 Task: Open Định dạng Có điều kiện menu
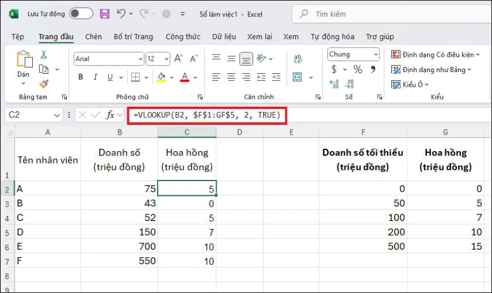(436, 54)
